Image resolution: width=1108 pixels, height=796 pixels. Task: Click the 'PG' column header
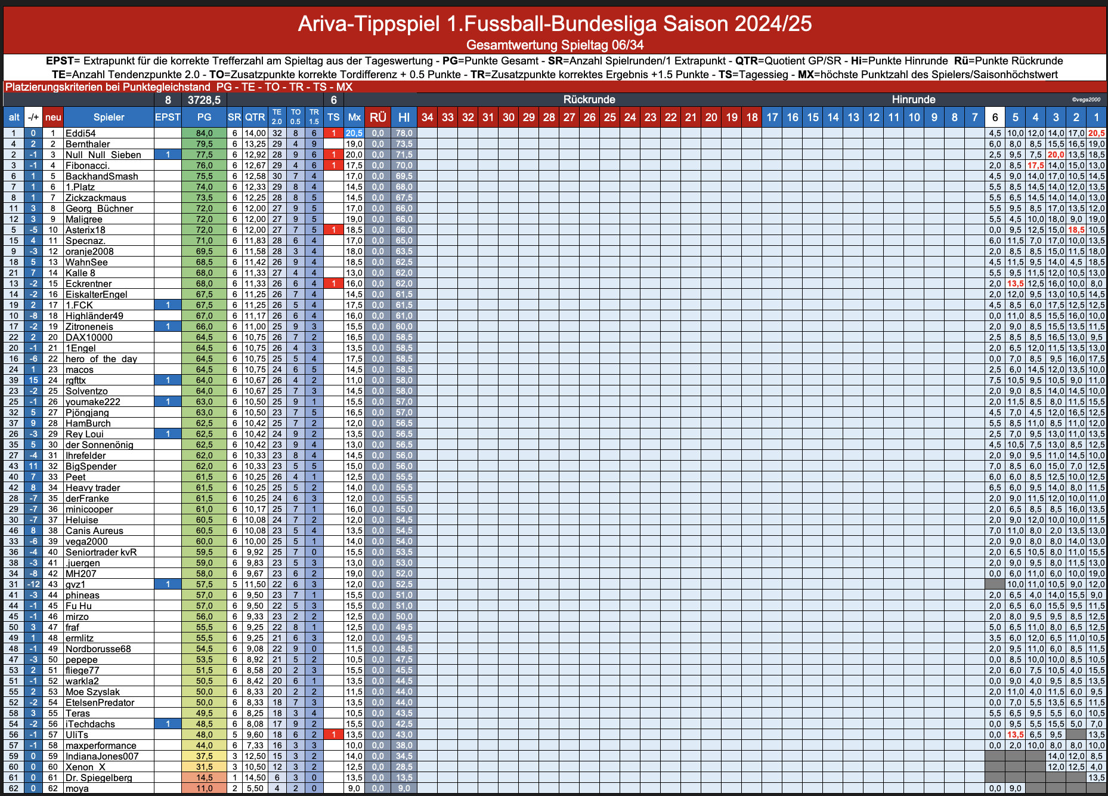pos(204,117)
